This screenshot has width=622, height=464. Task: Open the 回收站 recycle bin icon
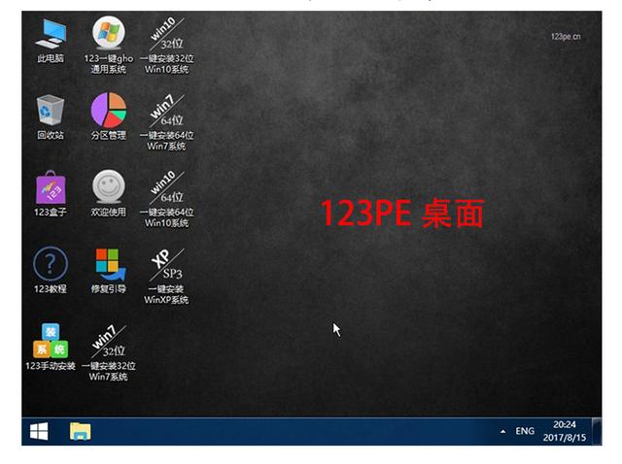tap(51, 117)
